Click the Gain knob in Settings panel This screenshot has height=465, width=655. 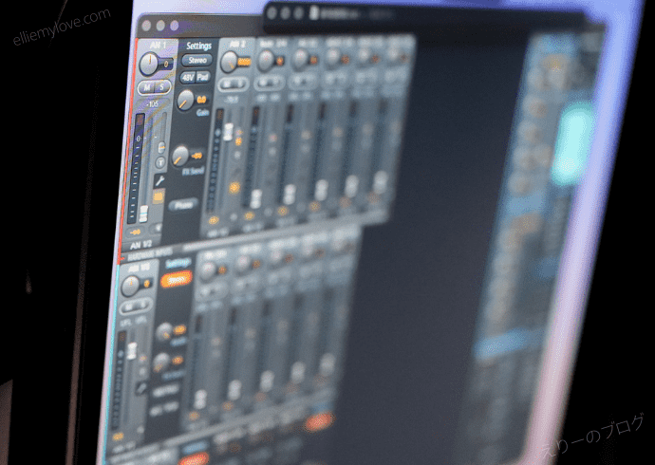click(x=184, y=99)
